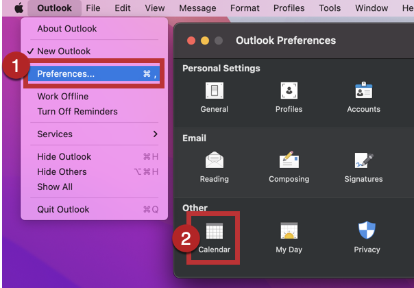
Task: Open the Apple menu icon
Action: 19,8
